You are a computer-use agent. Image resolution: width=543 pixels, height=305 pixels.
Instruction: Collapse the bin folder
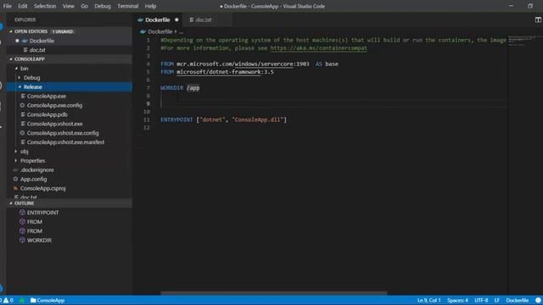click(x=16, y=69)
